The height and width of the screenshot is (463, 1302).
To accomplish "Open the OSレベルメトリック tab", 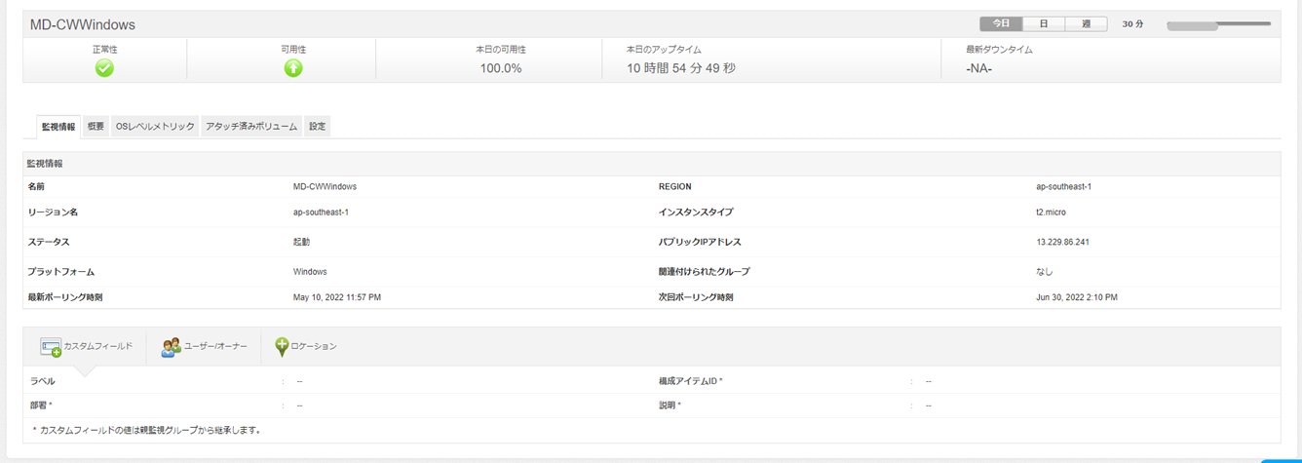I will coord(155,127).
